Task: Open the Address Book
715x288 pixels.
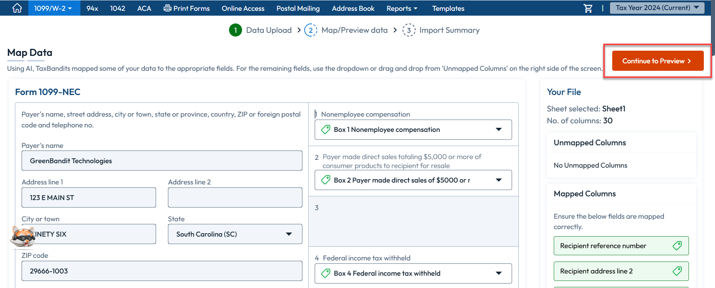Action: click(353, 8)
